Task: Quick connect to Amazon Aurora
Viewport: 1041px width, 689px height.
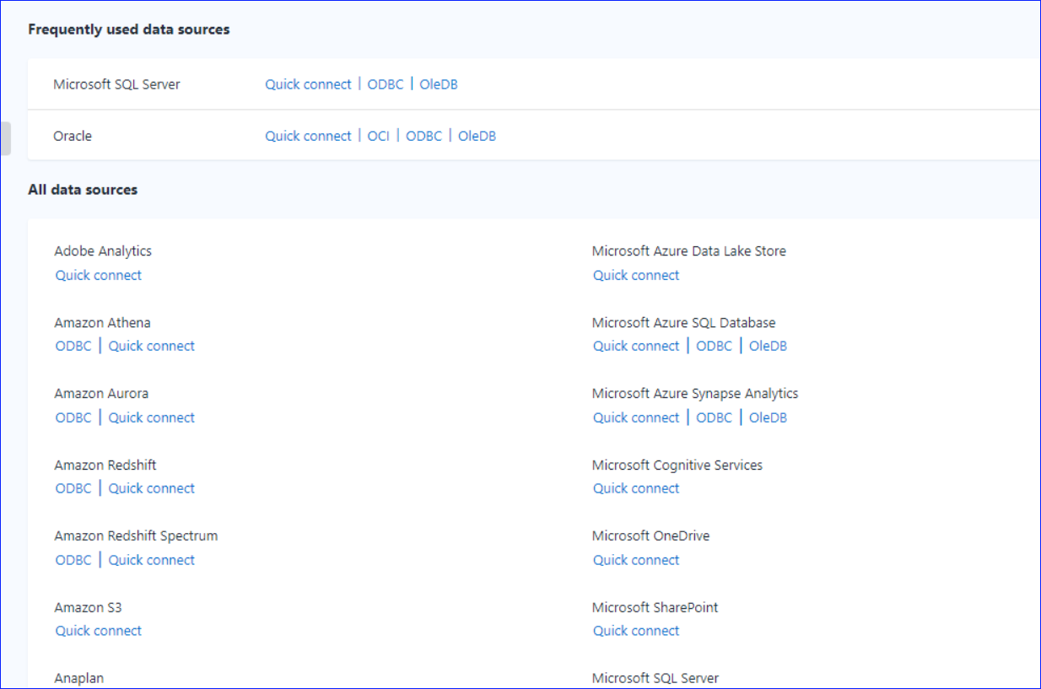Action: click(151, 417)
